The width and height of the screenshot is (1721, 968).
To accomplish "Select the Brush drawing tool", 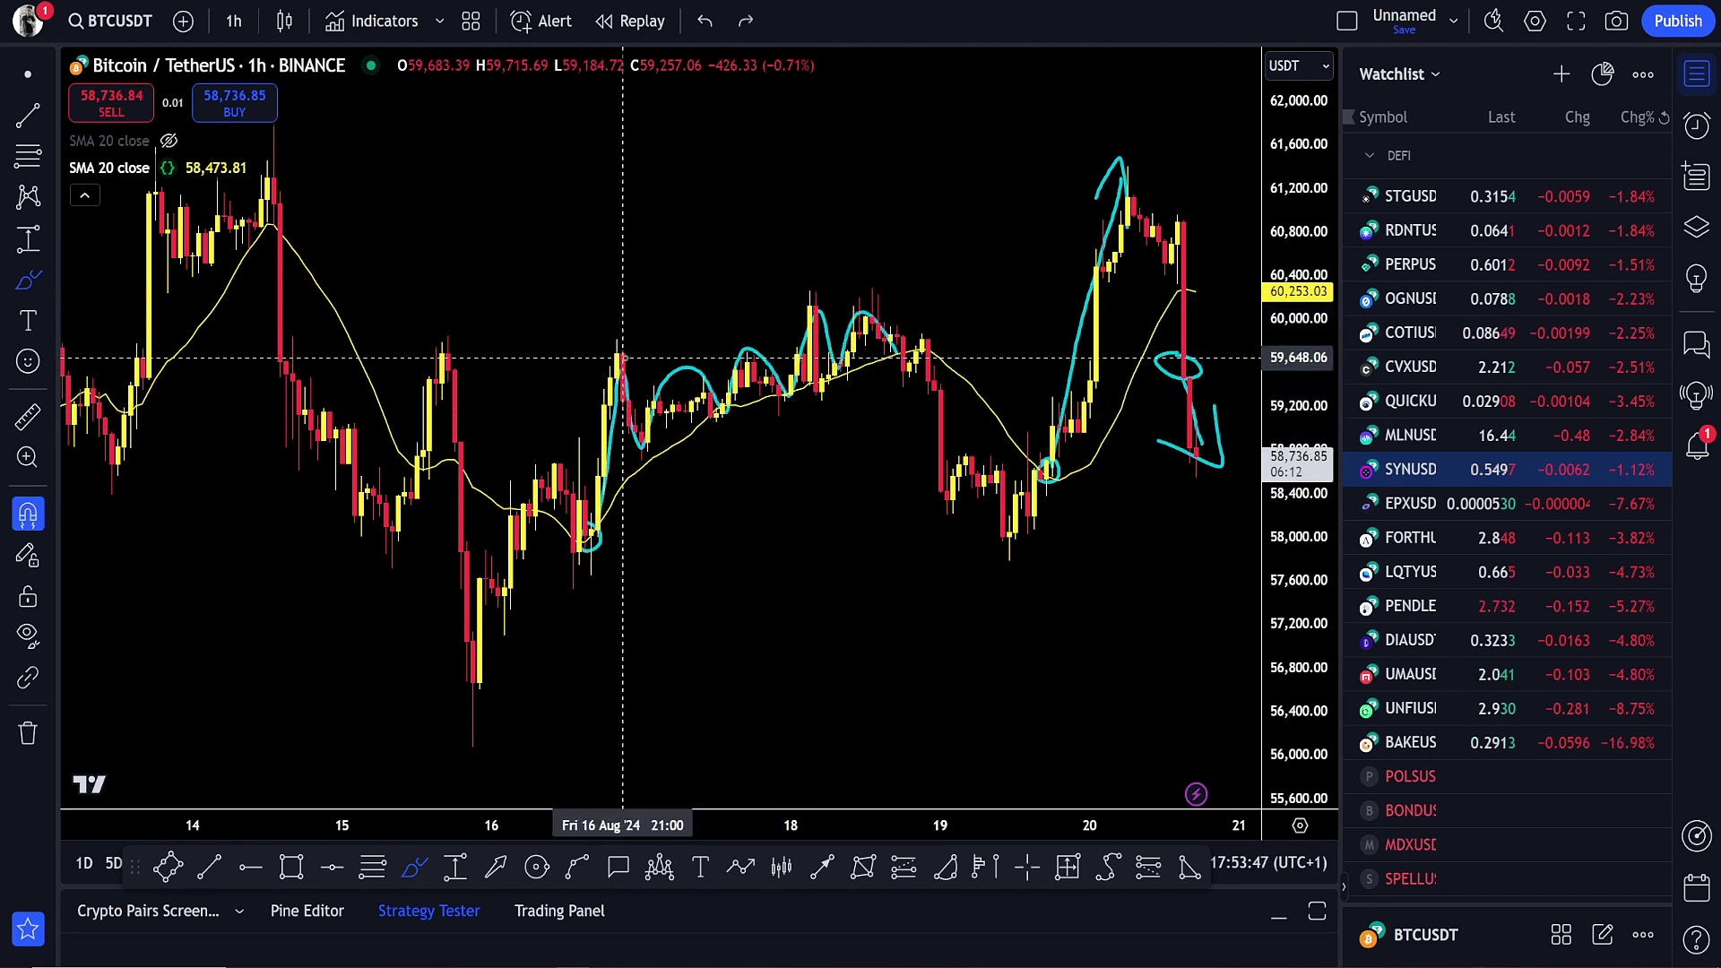I will click(28, 279).
